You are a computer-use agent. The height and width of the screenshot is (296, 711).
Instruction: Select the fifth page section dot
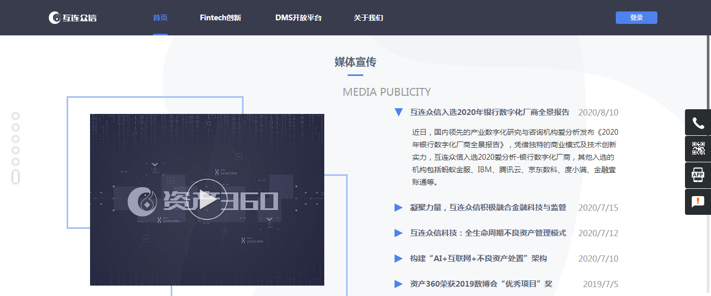pyautogui.click(x=16, y=162)
